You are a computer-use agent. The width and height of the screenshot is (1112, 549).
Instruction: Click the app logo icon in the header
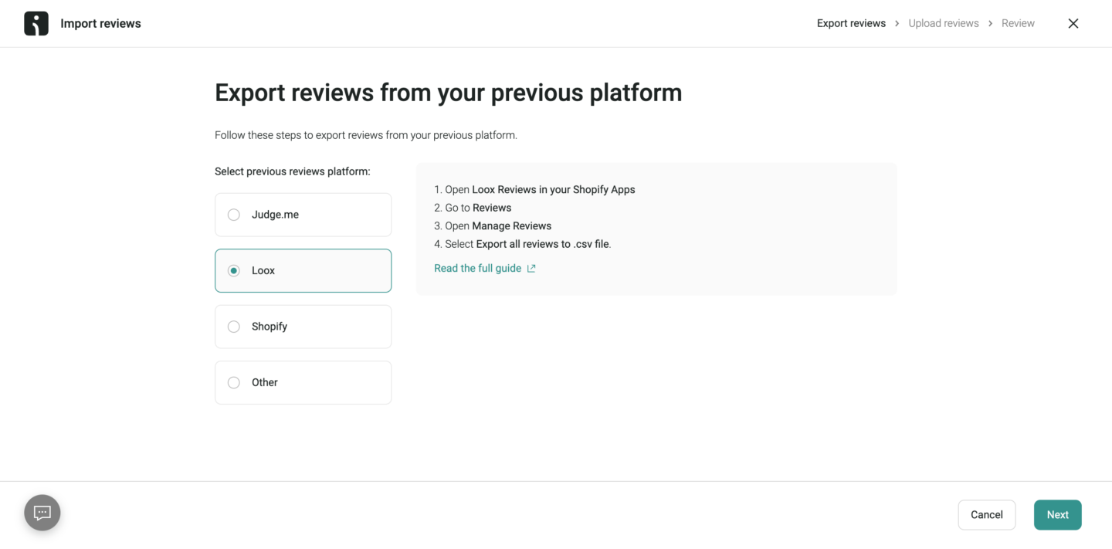pyautogui.click(x=36, y=23)
